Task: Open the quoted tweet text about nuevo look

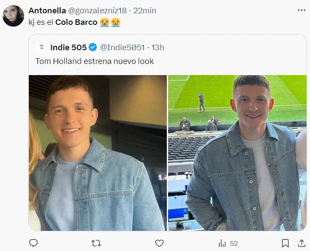Action: coord(95,61)
